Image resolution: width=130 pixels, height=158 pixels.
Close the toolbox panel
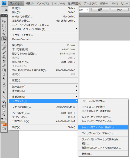tap(6, 15)
